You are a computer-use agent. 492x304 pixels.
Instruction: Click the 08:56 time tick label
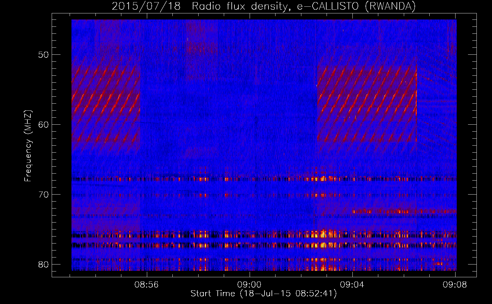click(x=147, y=285)
